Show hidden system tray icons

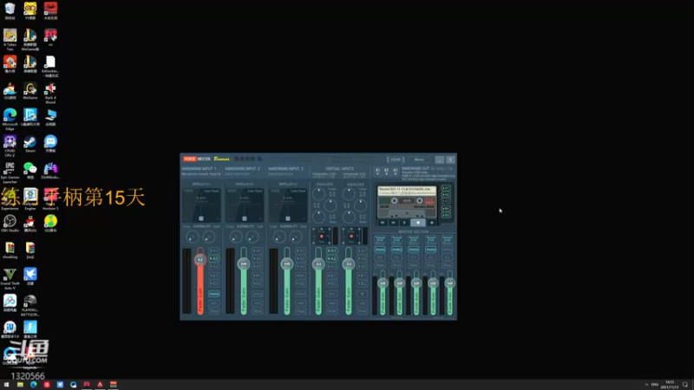click(x=646, y=385)
